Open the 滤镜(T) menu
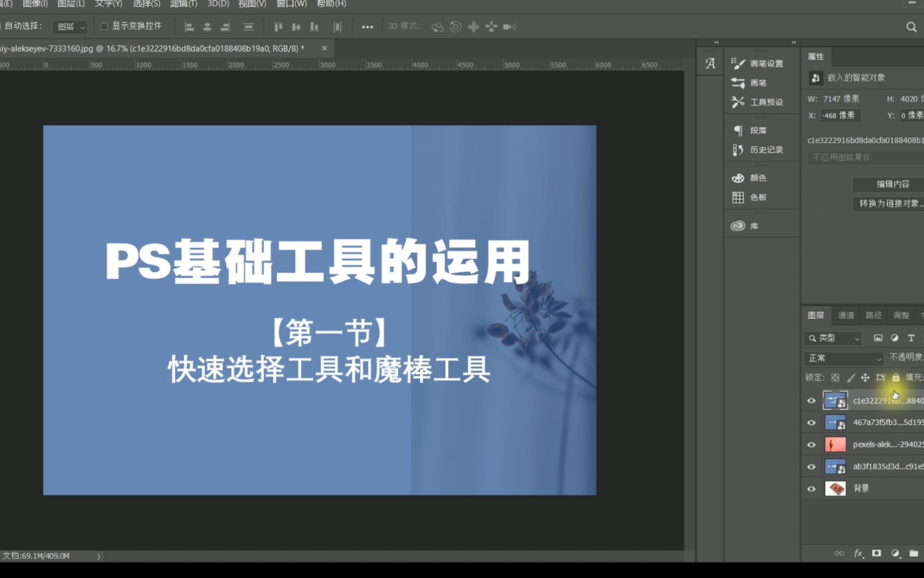 click(x=183, y=4)
